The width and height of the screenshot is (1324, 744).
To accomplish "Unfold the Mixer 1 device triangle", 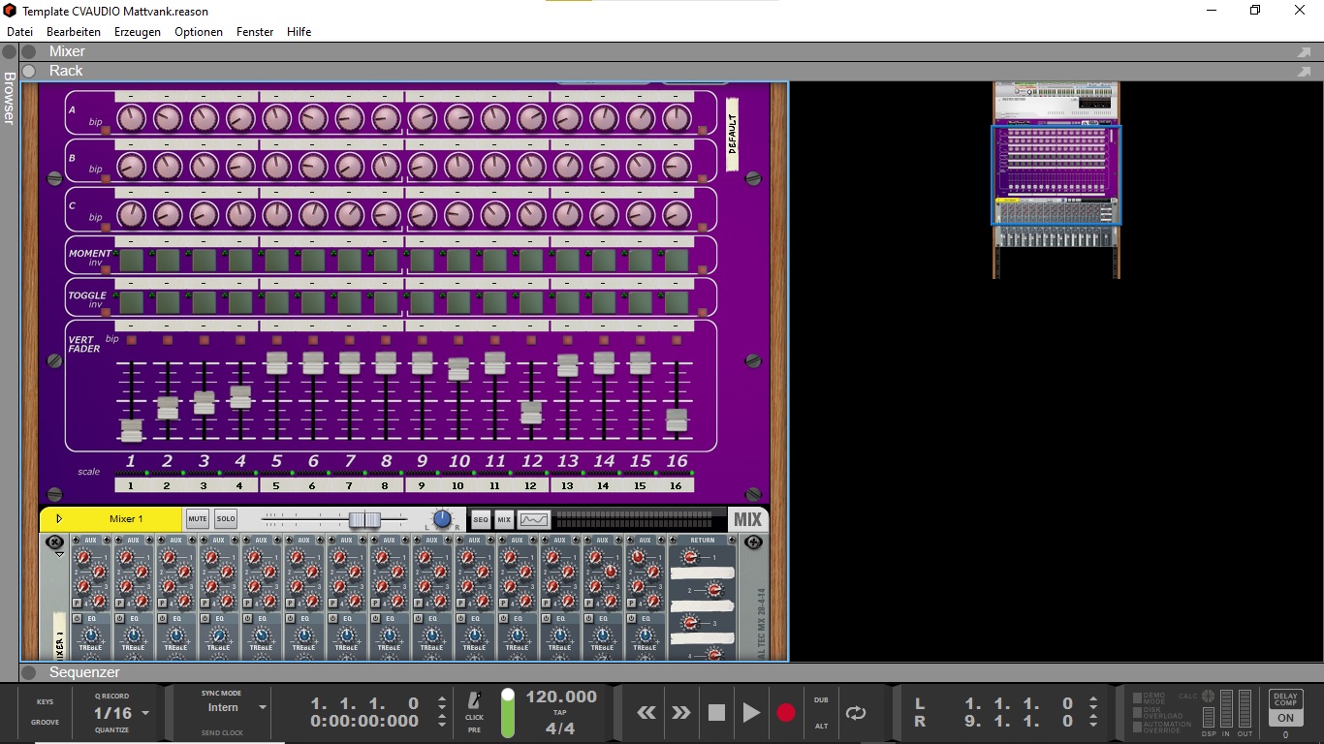I will tap(59, 519).
